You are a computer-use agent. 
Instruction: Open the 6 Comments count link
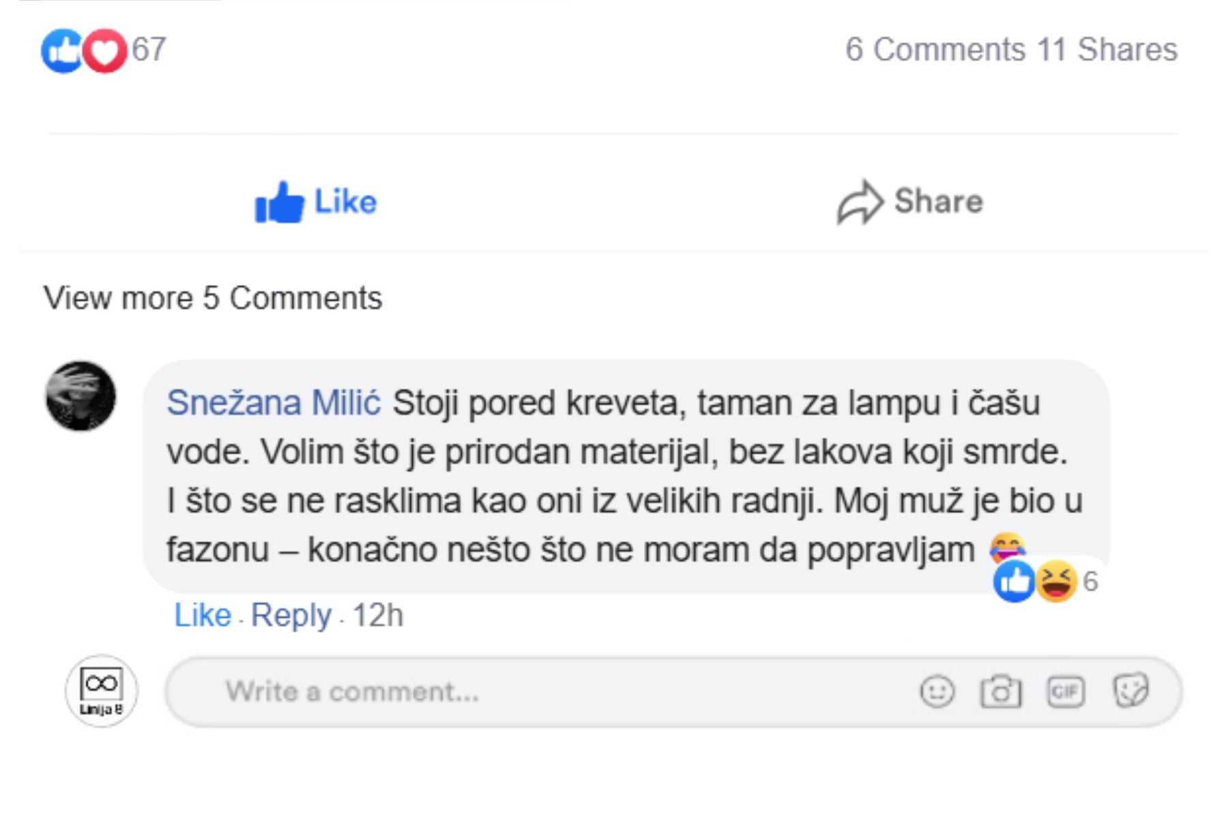(x=935, y=50)
